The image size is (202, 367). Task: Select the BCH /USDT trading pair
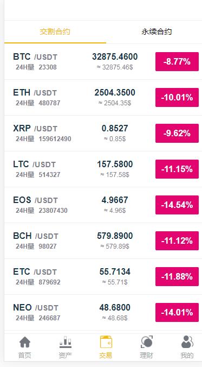tap(103, 241)
